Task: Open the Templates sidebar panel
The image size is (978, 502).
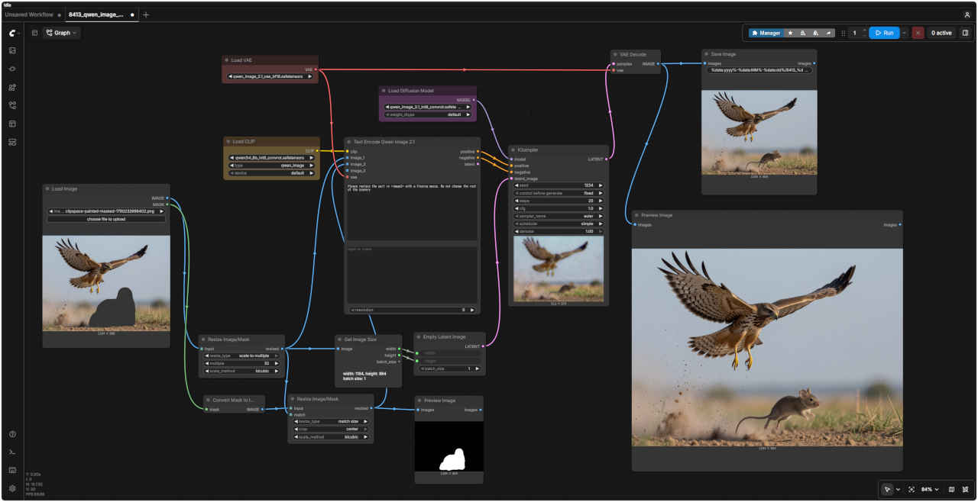Action: click(12, 142)
